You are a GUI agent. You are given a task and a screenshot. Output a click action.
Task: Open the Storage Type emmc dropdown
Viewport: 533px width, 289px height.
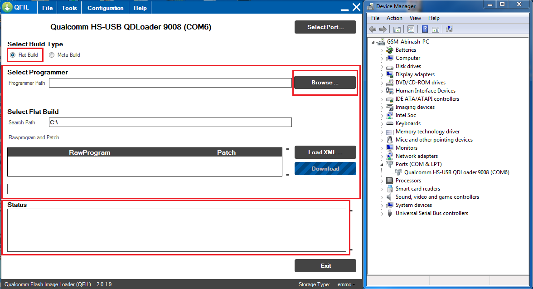coord(346,284)
